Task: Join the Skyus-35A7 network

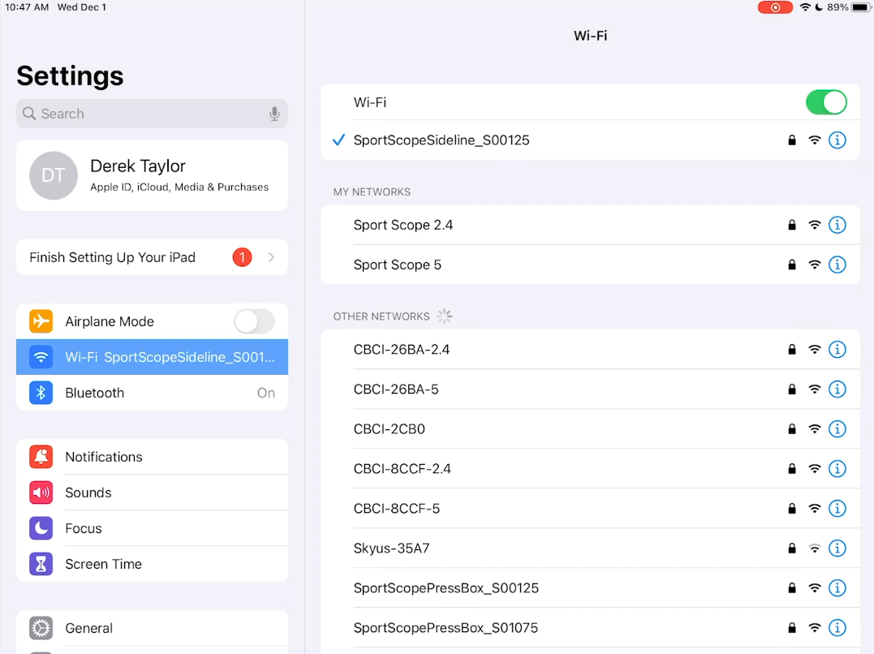Action: [x=590, y=548]
